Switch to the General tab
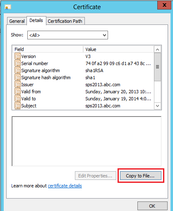Viewport: 173px width, 211px height. (17, 21)
